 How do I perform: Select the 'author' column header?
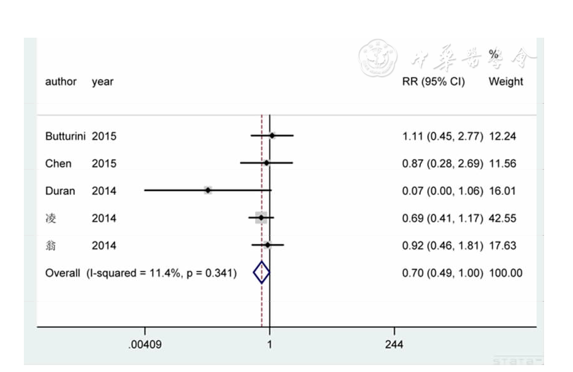[61, 82]
